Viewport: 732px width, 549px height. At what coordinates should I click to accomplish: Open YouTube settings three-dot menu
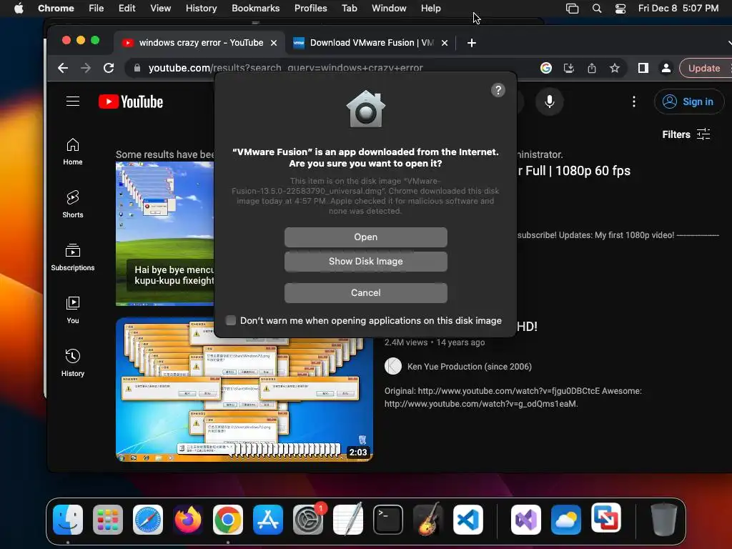[x=633, y=102]
